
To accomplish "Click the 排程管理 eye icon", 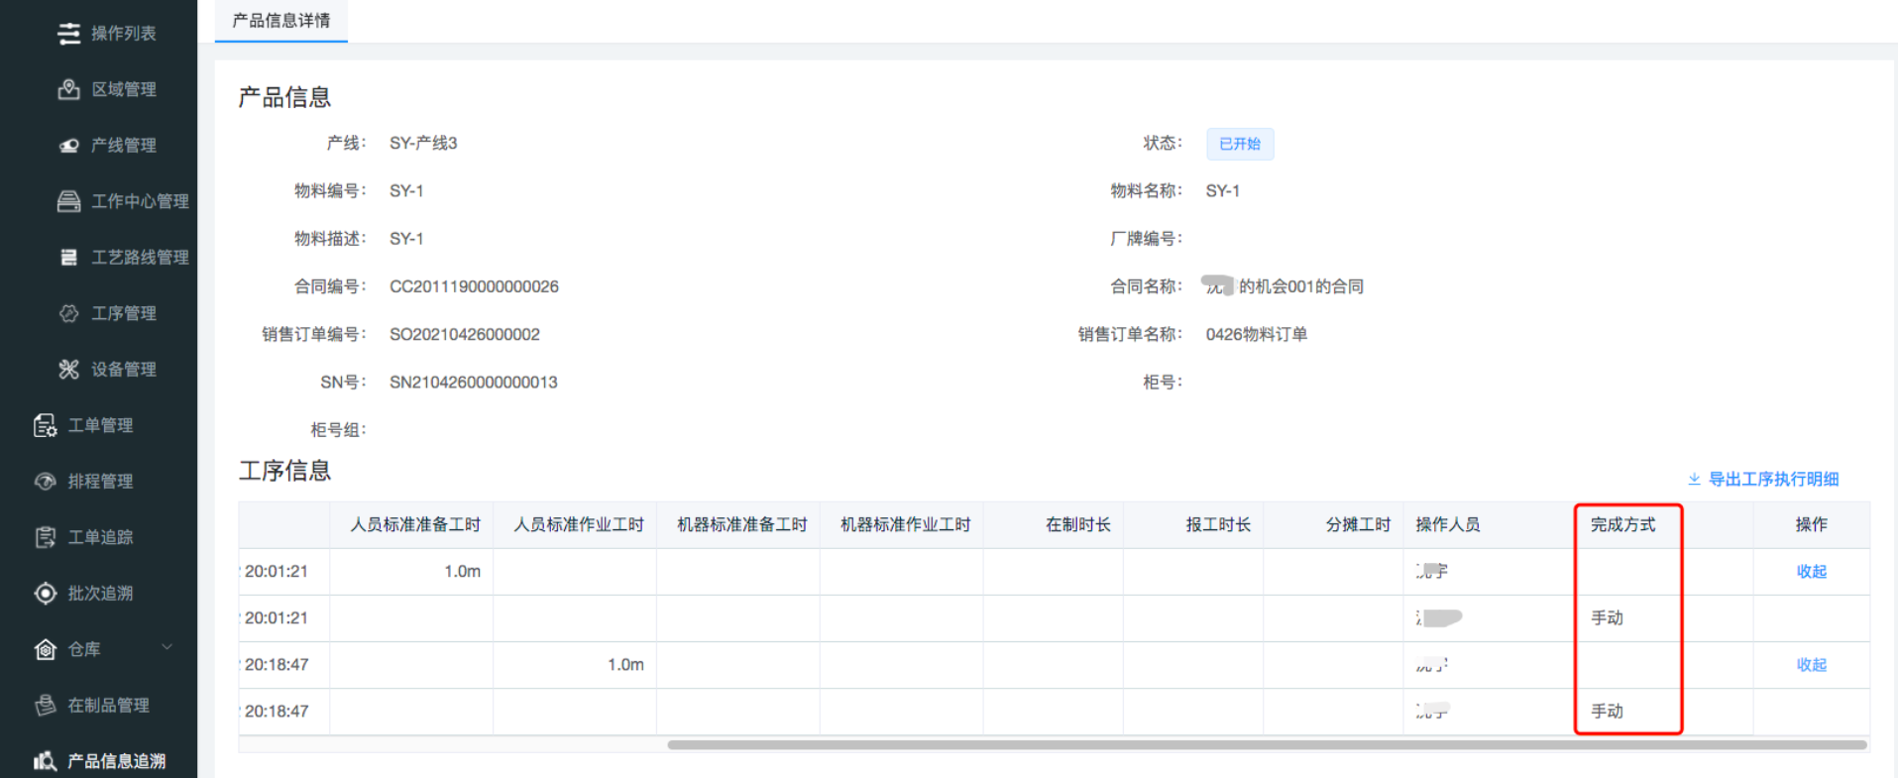I will pos(45,482).
